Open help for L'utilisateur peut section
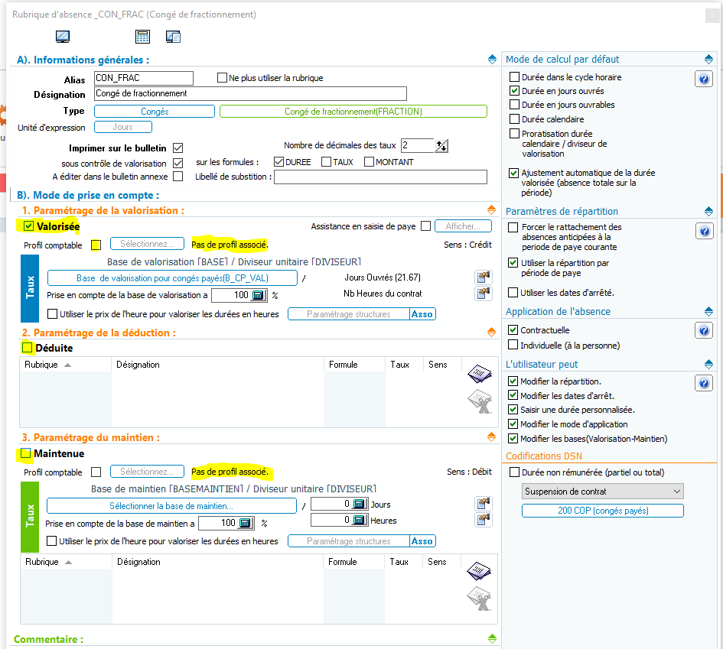723x649 pixels. (704, 382)
